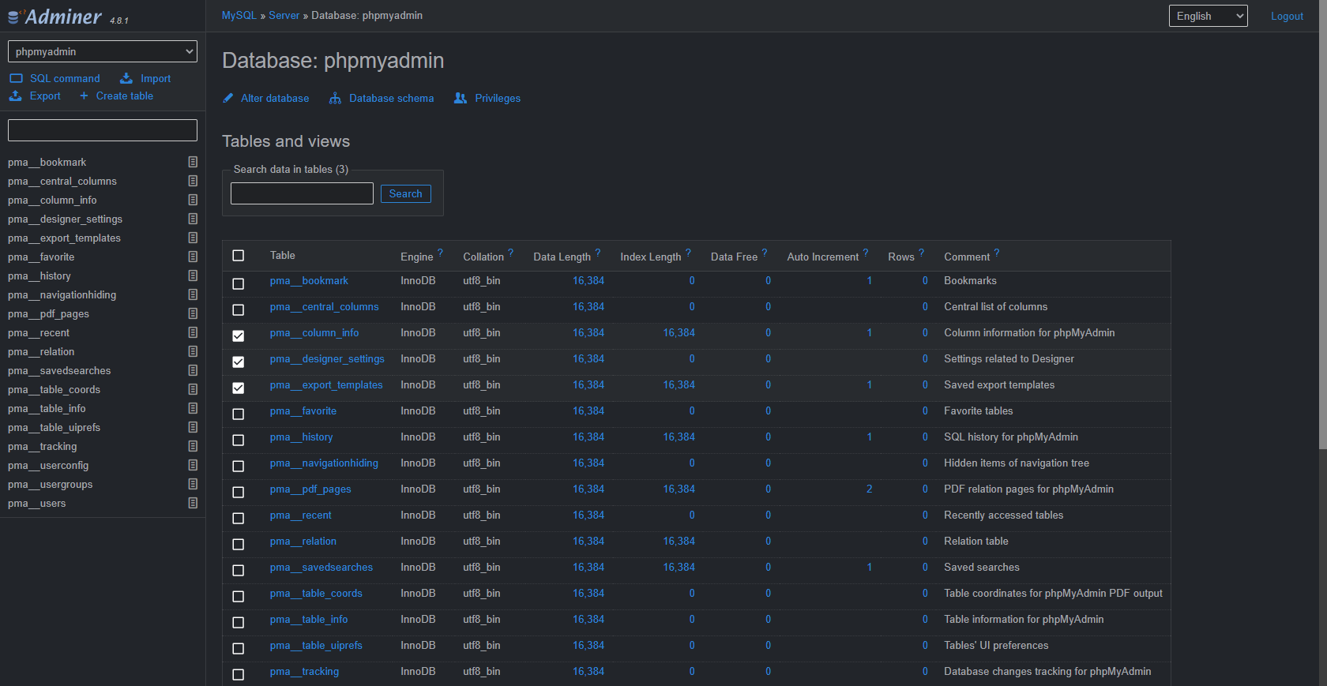1327x686 pixels.
Task: Open pma__savedsearches table link in main list
Action: click(x=321, y=567)
